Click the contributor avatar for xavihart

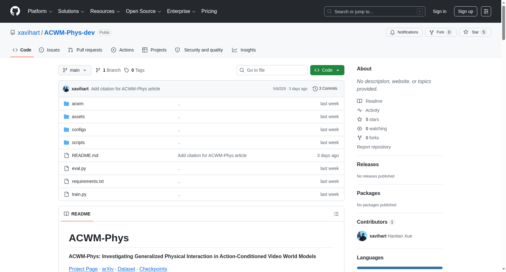[362, 236]
